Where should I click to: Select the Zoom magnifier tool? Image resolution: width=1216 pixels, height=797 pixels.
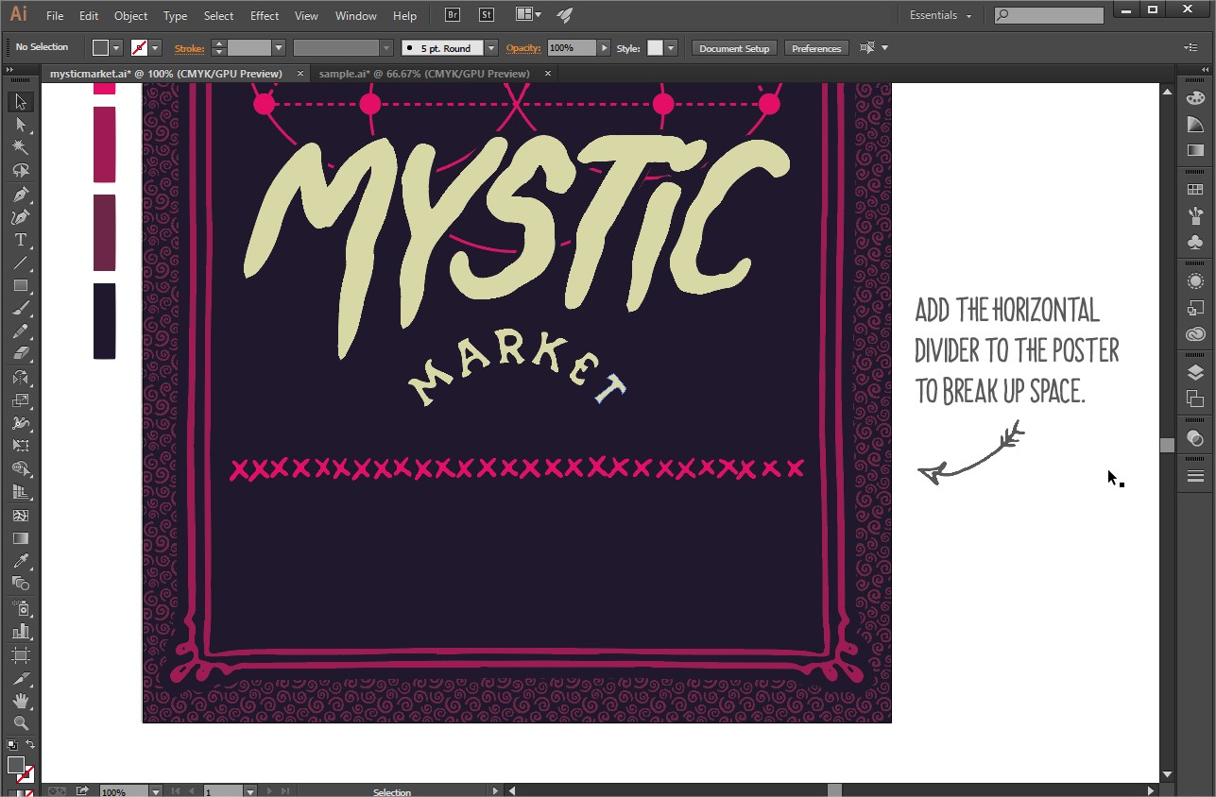pos(21,723)
